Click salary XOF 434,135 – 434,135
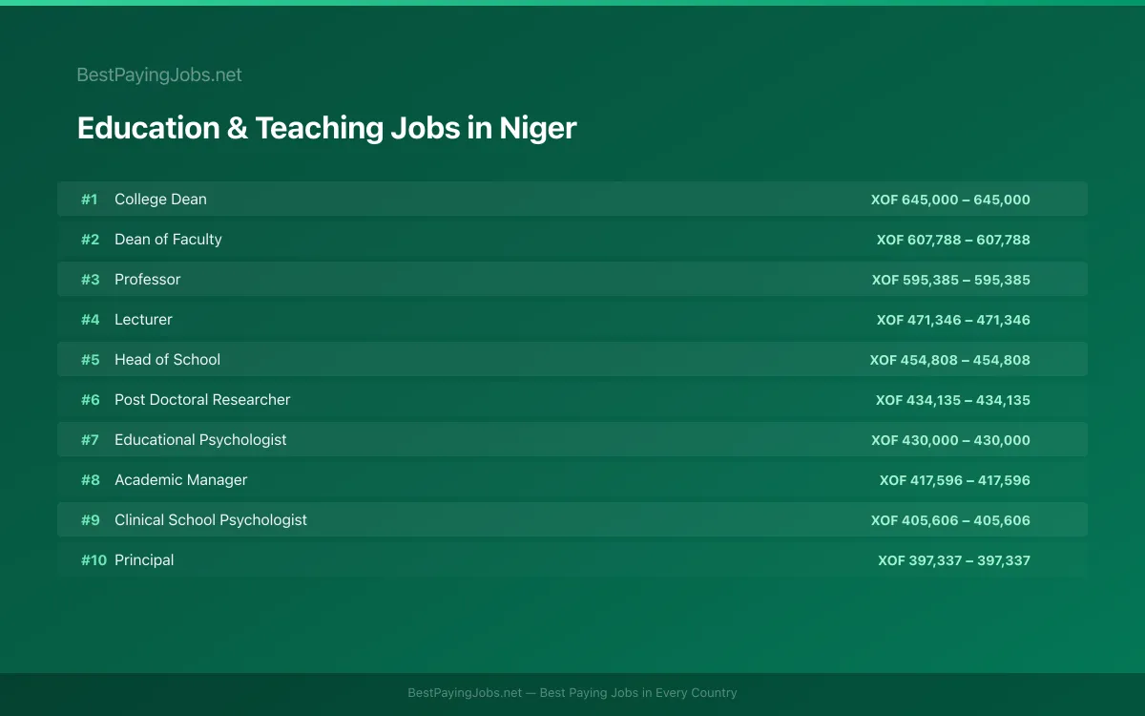1145x716 pixels. click(953, 400)
